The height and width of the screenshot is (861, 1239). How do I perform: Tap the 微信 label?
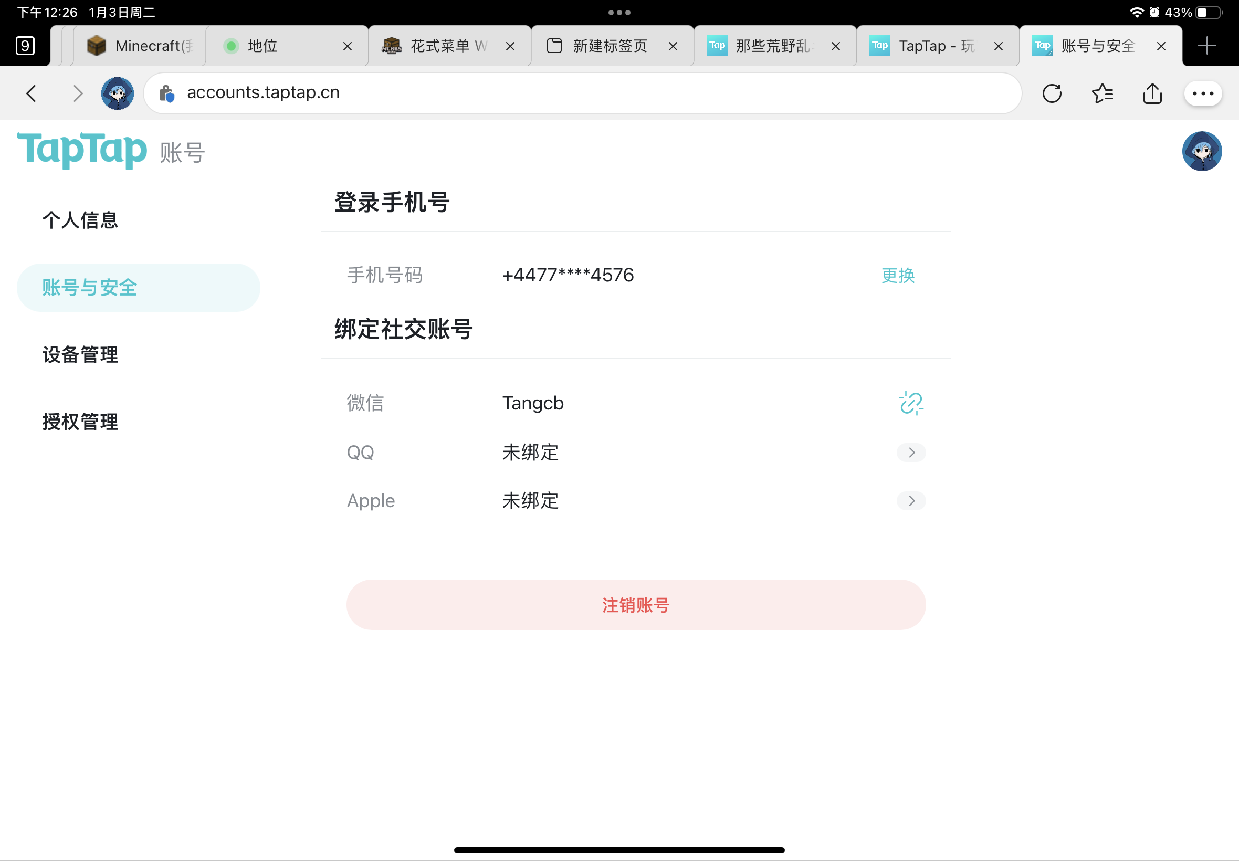coord(365,403)
